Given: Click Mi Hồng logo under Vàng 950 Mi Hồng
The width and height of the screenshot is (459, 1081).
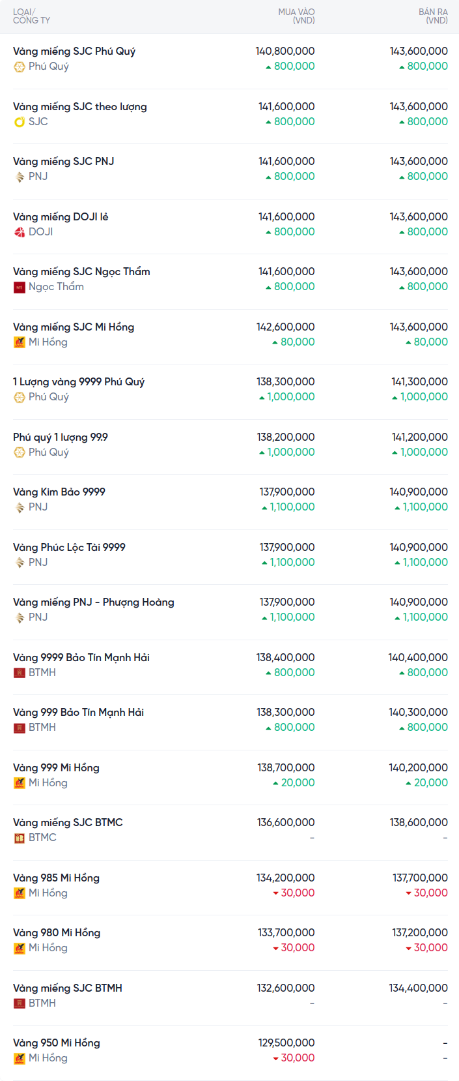Looking at the screenshot, I should coord(20,1058).
